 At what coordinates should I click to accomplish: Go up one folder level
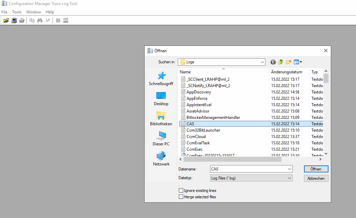click(281, 62)
